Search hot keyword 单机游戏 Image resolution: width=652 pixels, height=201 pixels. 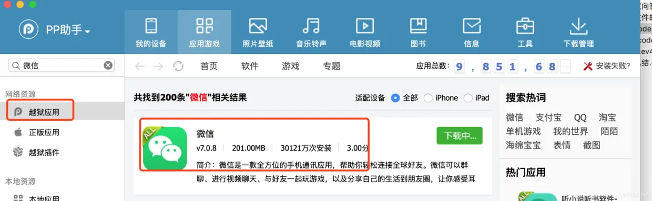click(x=523, y=131)
